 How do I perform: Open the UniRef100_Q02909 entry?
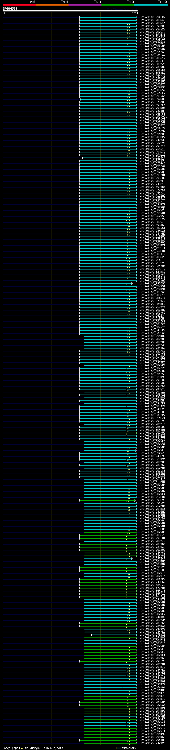(152, 29)
